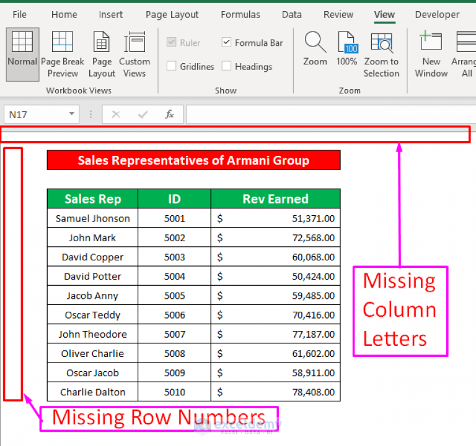The height and width of the screenshot is (446, 476).
Task: Select the David Copper cell
Action: point(92,257)
